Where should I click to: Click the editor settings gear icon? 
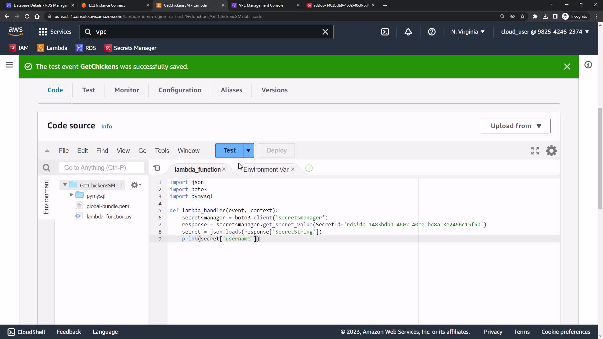point(551,151)
